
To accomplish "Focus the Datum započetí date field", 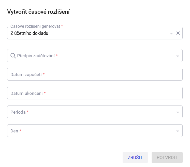I will tap(95, 74).
